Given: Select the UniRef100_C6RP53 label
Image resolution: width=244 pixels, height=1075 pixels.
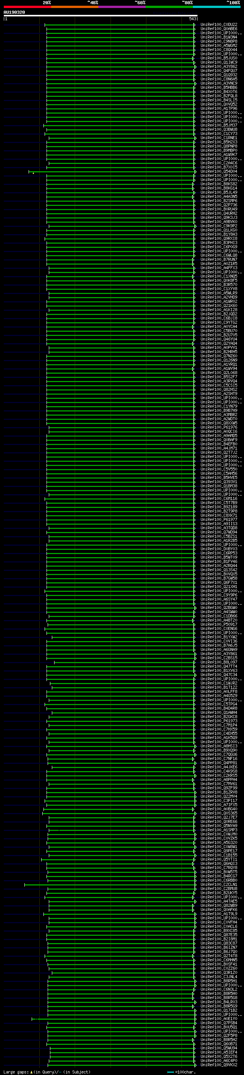Looking at the screenshot, I should coord(219,553).
